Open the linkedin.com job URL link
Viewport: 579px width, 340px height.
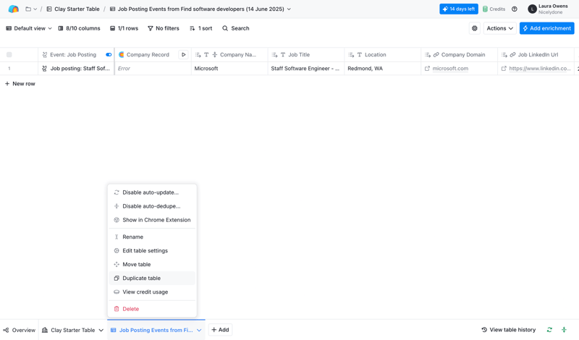(539, 68)
